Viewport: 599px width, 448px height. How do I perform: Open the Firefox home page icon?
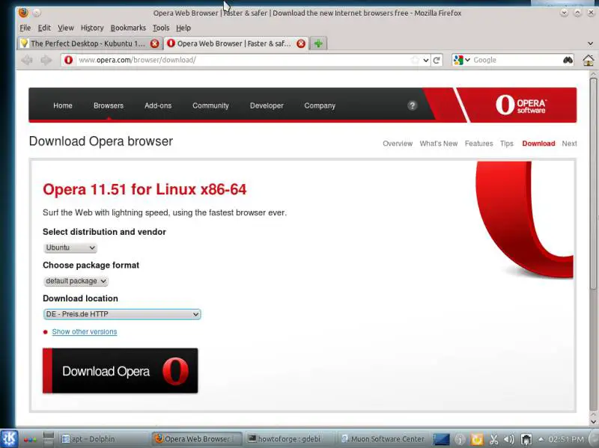point(589,60)
